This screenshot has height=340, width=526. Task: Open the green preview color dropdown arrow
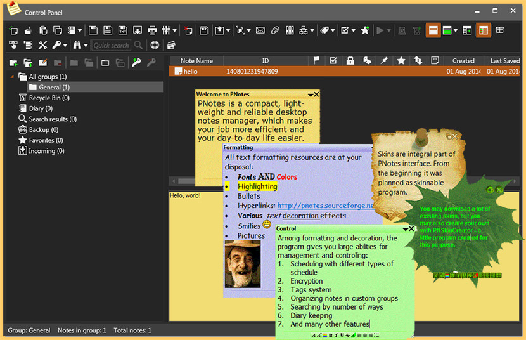click(456, 31)
